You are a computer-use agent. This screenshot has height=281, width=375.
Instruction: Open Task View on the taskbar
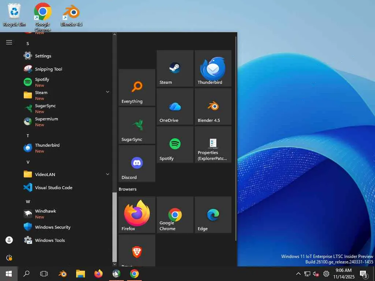44,274
